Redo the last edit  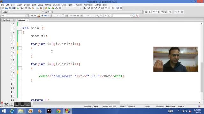pyautogui.click(x=22, y=8)
